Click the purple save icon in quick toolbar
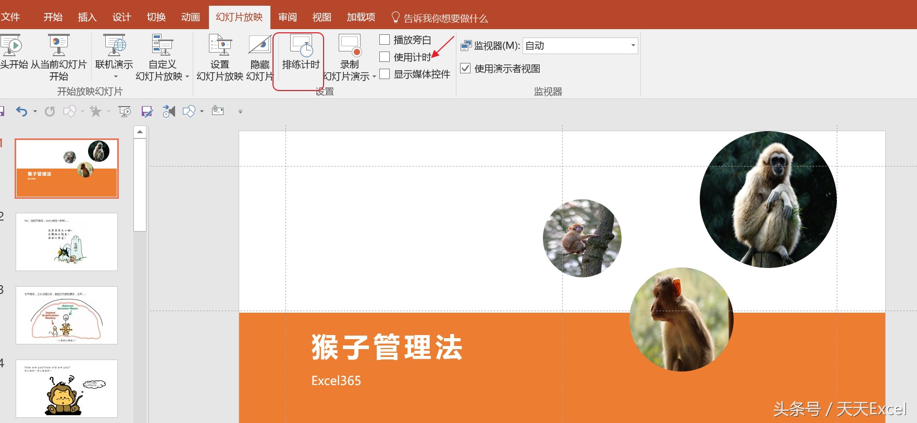The image size is (917, 423). (x=2, y=111)
